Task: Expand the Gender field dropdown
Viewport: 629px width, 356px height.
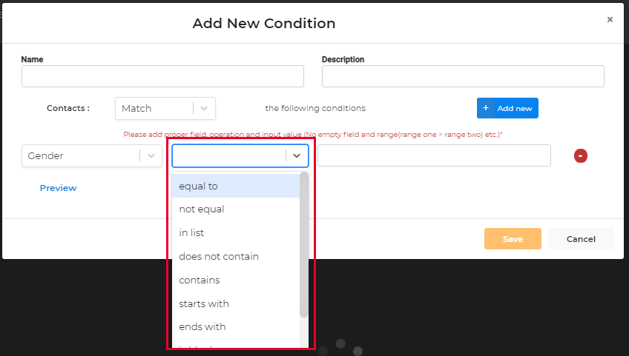Action: tap(151, 155)
